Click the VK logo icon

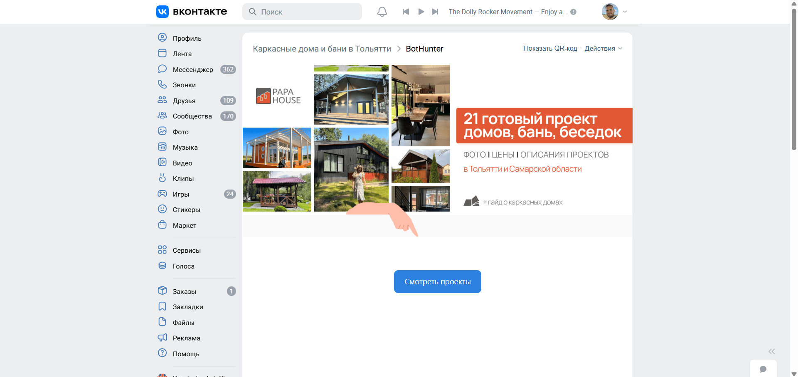162,12
